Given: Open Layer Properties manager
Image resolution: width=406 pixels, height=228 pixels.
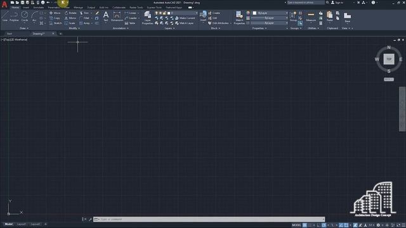Looking at the screenshot, I should tap(148, 18).
